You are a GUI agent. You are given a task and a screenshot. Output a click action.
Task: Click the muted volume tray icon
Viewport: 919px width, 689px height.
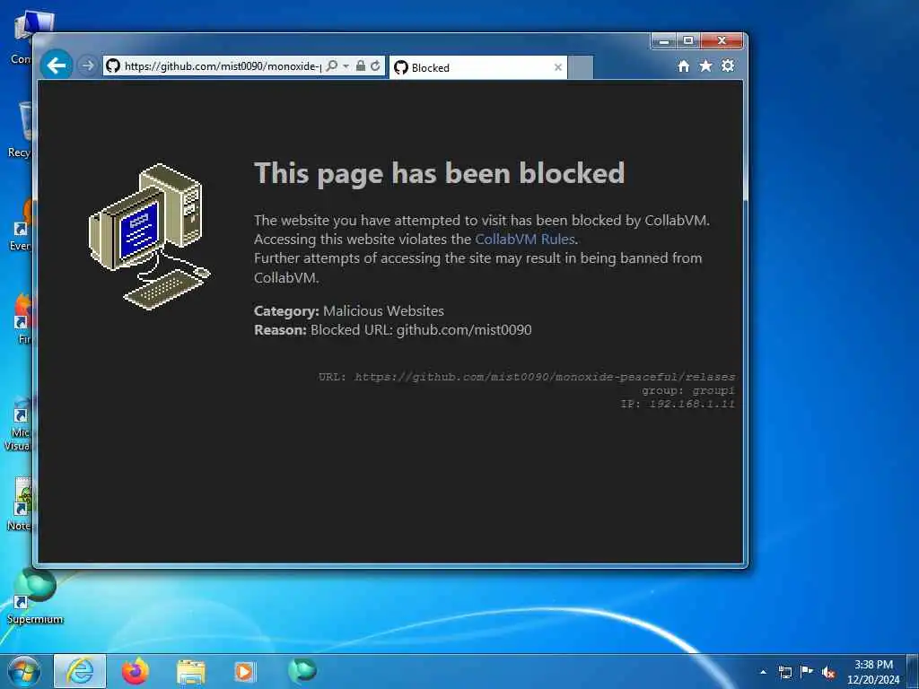click(828, 672)
